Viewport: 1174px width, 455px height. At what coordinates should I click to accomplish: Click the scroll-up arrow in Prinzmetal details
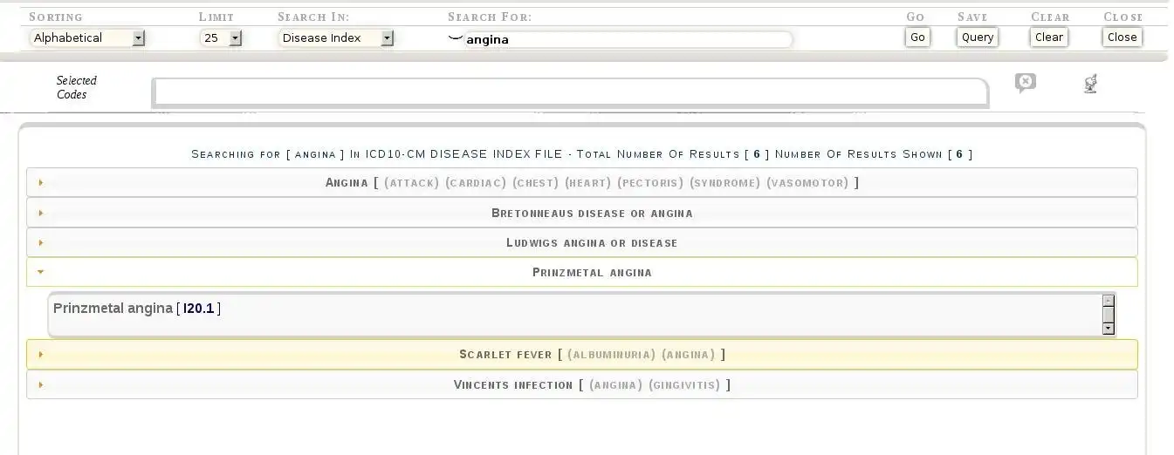1109,301
